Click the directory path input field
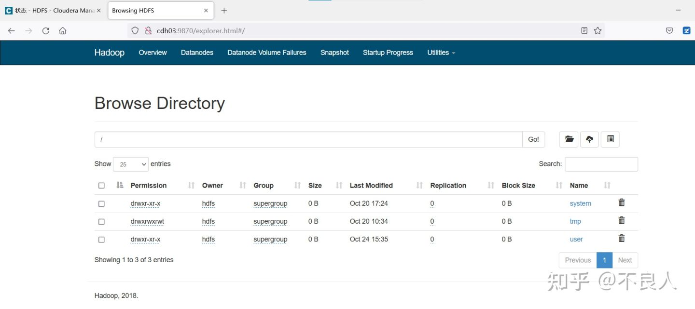 pos(308,139)
